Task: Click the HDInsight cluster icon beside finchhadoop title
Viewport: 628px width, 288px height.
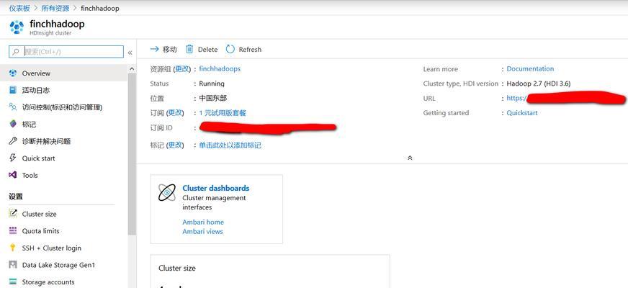Action: [x=17, y=27]
